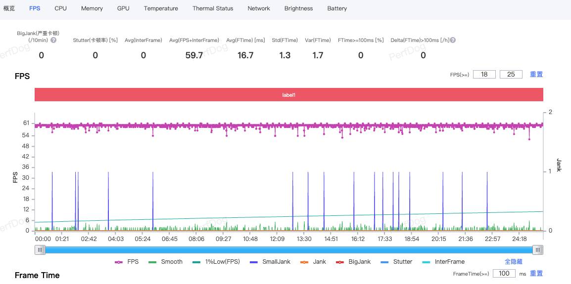
Task: Click help icon next to BigJank metric
Action: 53,41
